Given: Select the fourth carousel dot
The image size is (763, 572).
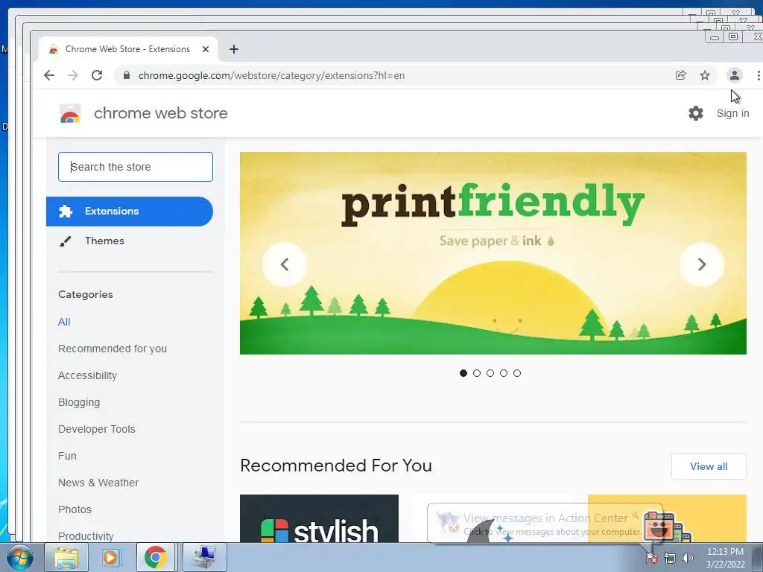Looking at the screenshot, I should tap(504, 373).
